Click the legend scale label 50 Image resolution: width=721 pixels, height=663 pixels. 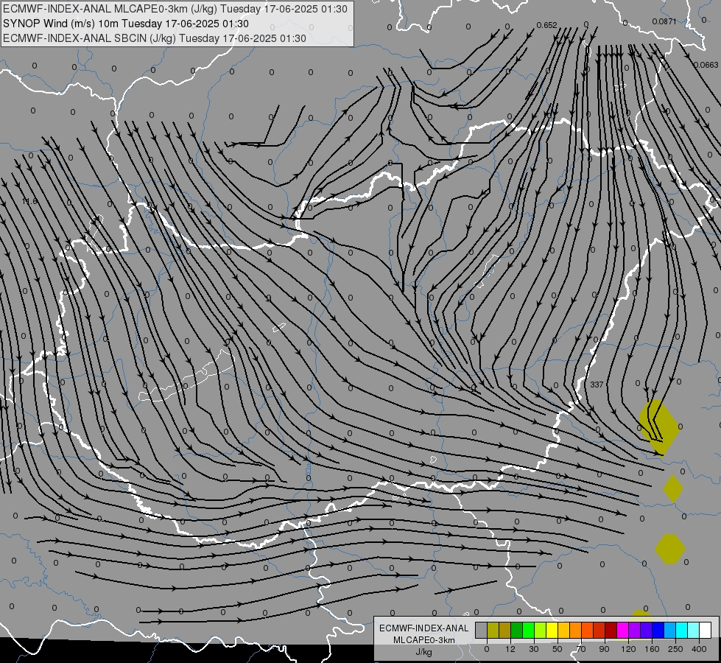558,649
